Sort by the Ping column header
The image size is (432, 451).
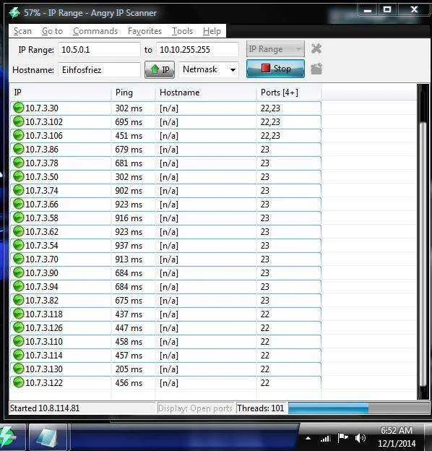tap(133, 93)
